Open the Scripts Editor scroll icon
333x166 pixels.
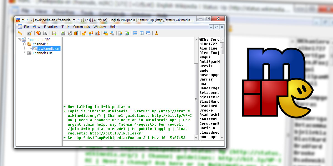pyautogui.click(x=54, y=33)
